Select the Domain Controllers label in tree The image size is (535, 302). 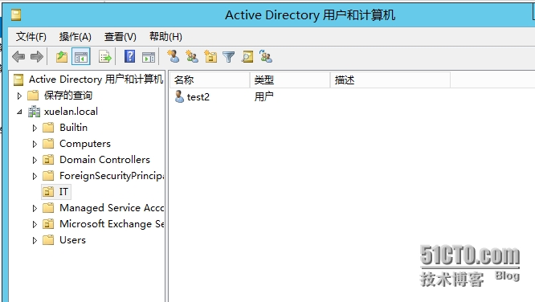(x=104, y=160)
